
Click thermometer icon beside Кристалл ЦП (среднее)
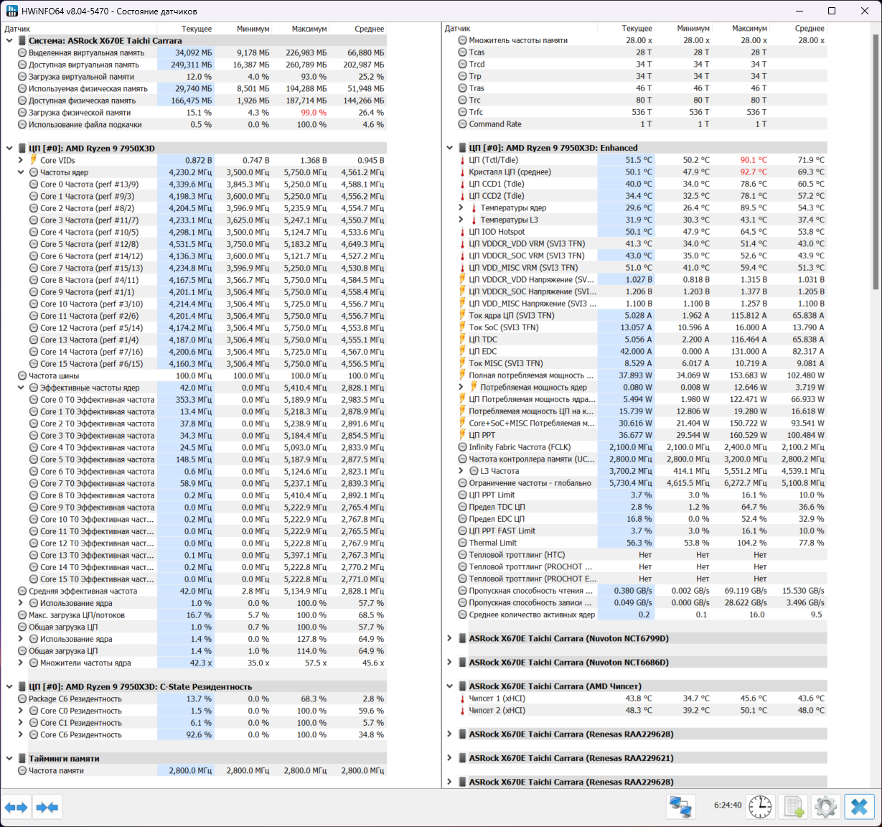pos(462,172)
